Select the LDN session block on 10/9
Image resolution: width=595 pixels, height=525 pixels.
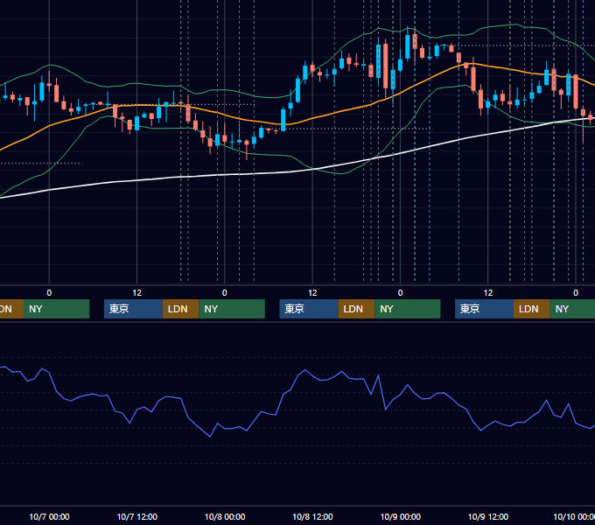(532, 309)
